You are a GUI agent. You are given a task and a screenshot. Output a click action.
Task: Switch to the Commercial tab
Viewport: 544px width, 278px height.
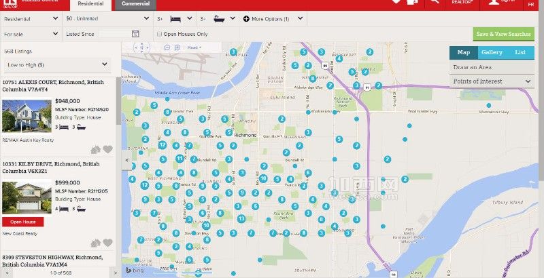(x=135, y=4)
